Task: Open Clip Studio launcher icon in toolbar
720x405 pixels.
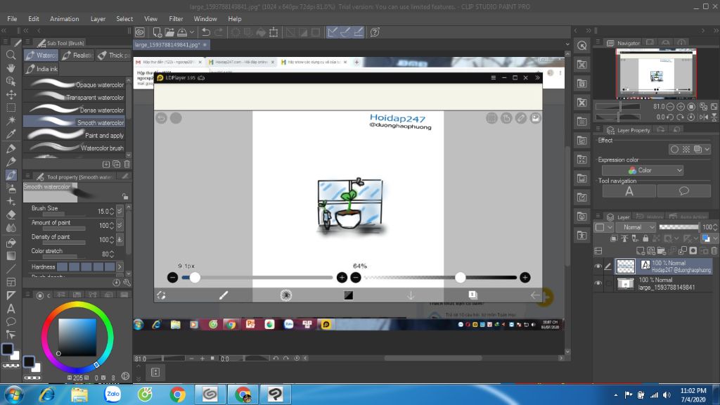Action: (x=140, y=32)
